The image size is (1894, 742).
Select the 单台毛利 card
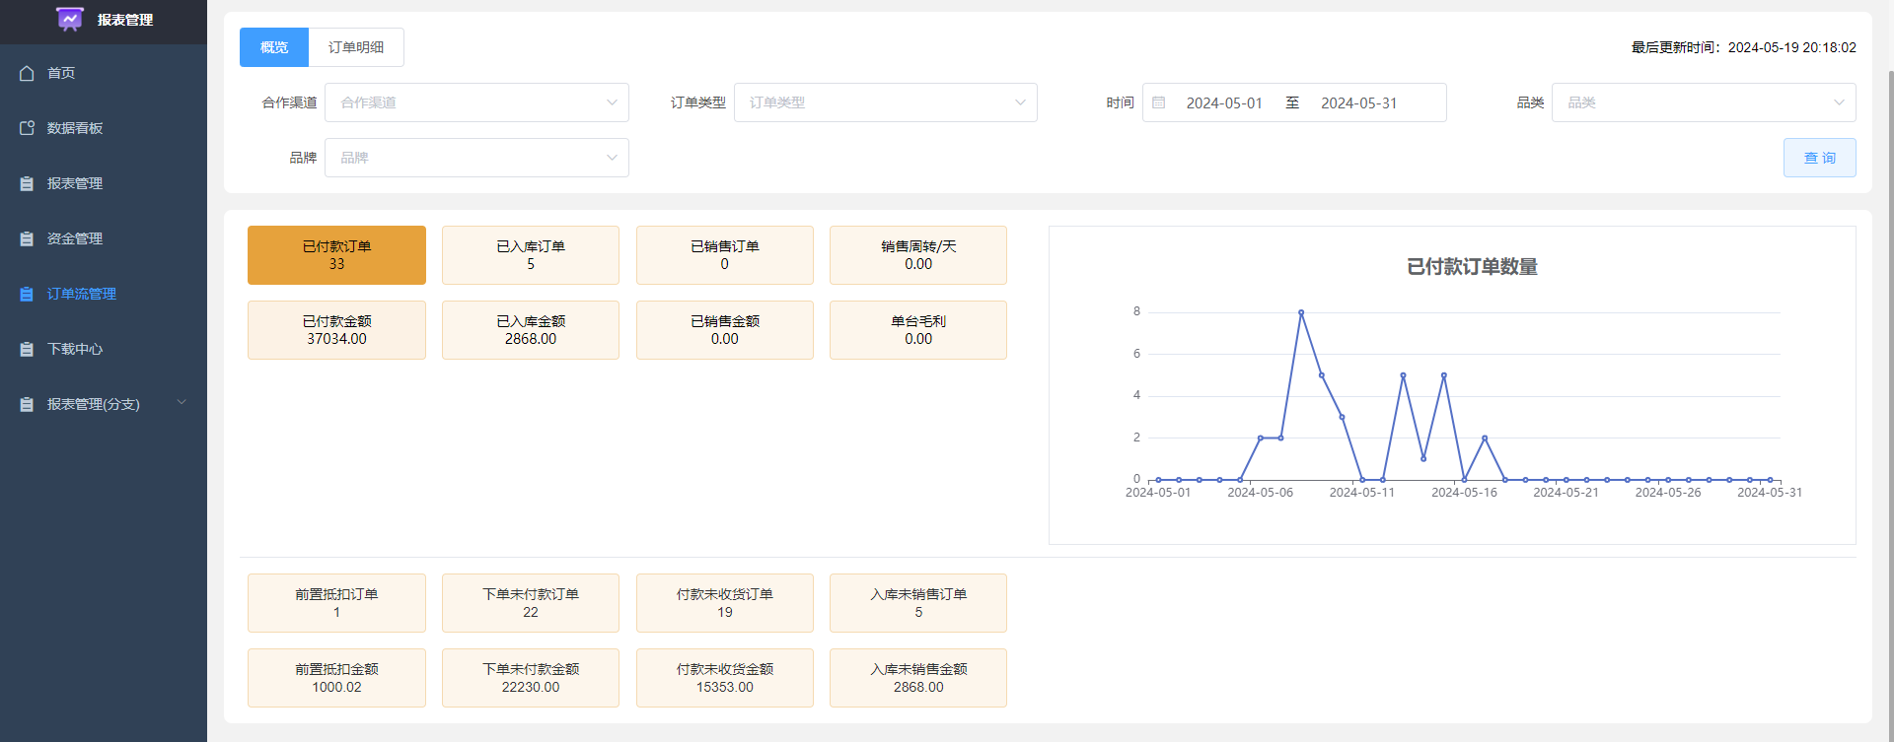tap(918, 330)
